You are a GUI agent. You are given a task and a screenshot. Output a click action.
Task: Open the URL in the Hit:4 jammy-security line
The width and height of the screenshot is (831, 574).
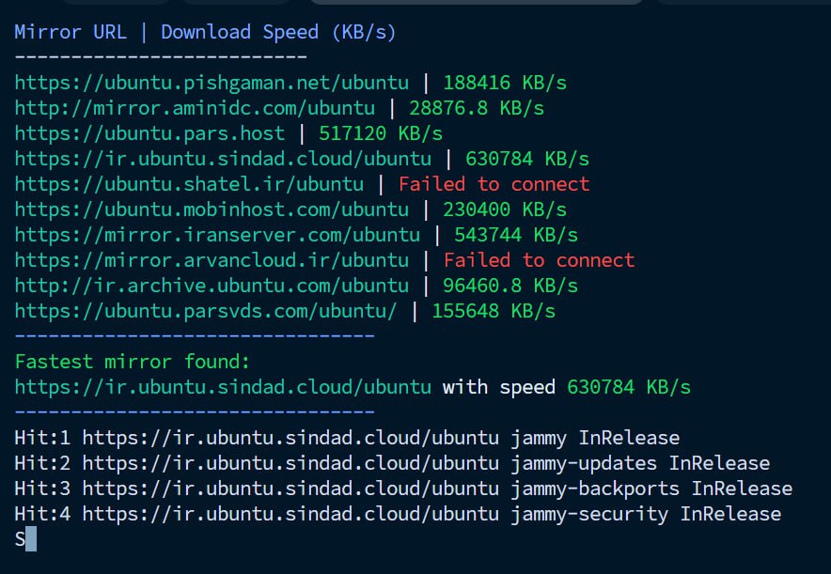290,514
